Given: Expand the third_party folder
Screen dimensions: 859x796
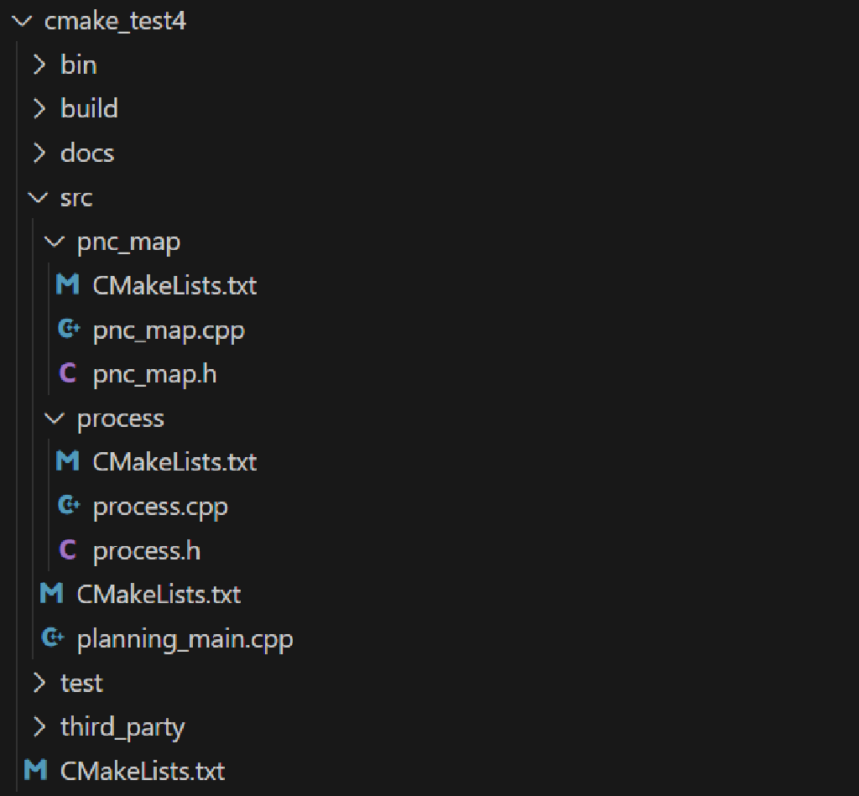Looking at the screenshot, I should [x=39, y=726].
